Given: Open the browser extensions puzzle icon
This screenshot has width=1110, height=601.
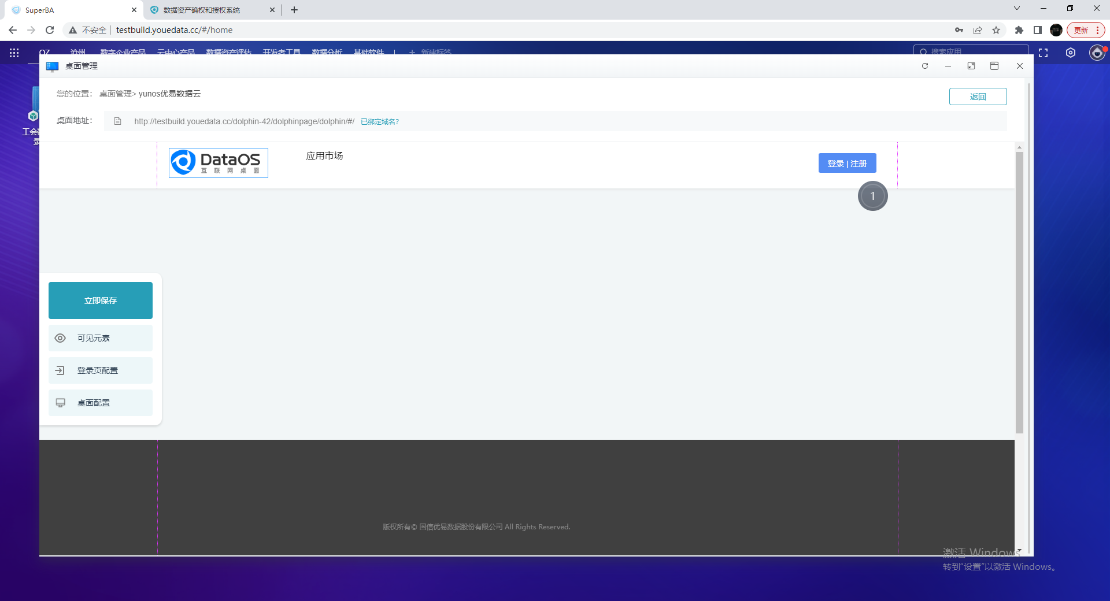Looking at the screenshot, I should click(1019, 30).
